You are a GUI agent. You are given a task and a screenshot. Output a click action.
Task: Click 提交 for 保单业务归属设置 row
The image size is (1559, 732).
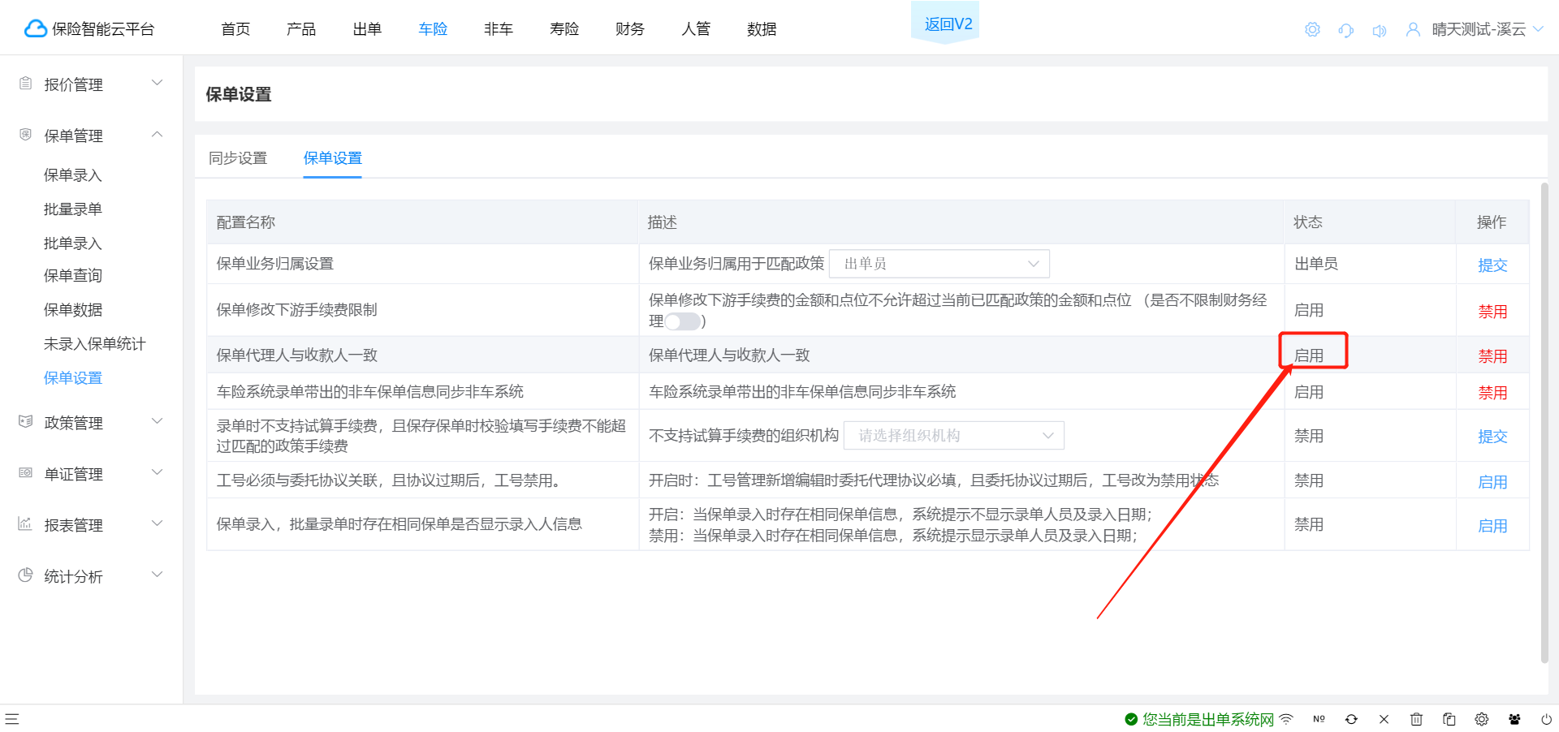[1492, 265]
